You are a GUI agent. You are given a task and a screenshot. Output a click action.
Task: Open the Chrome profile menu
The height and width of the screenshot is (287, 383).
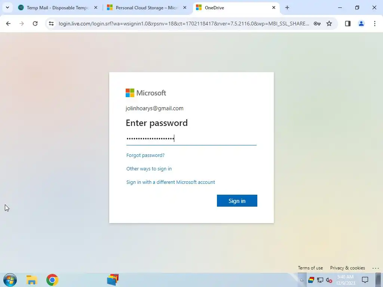coord(361,24)
